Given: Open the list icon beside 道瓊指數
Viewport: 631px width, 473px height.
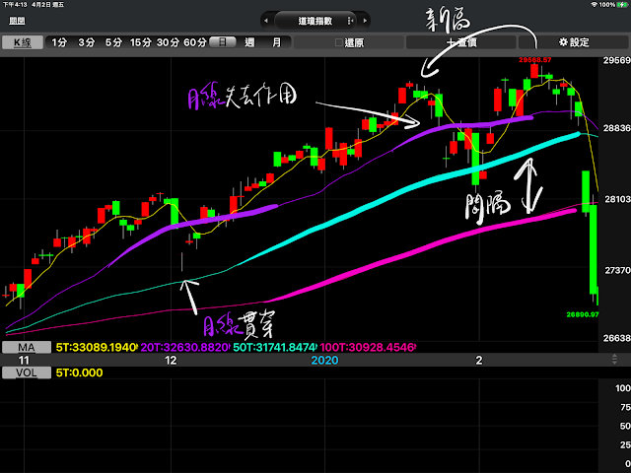Looking at the screenshot, I should pyautogui.click(x=350, y=21).
